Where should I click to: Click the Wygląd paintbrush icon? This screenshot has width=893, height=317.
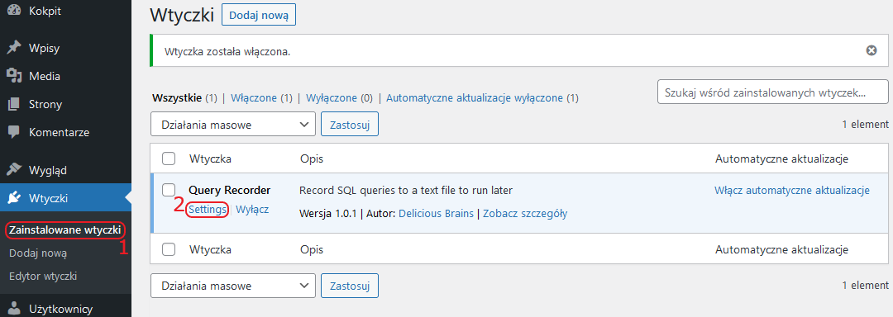click(x=14, y=170)
